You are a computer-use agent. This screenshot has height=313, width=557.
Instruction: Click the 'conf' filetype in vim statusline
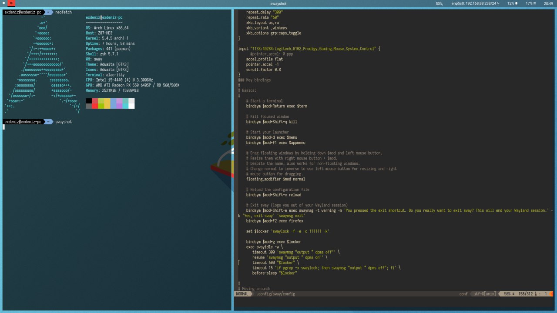coord(463,294)
